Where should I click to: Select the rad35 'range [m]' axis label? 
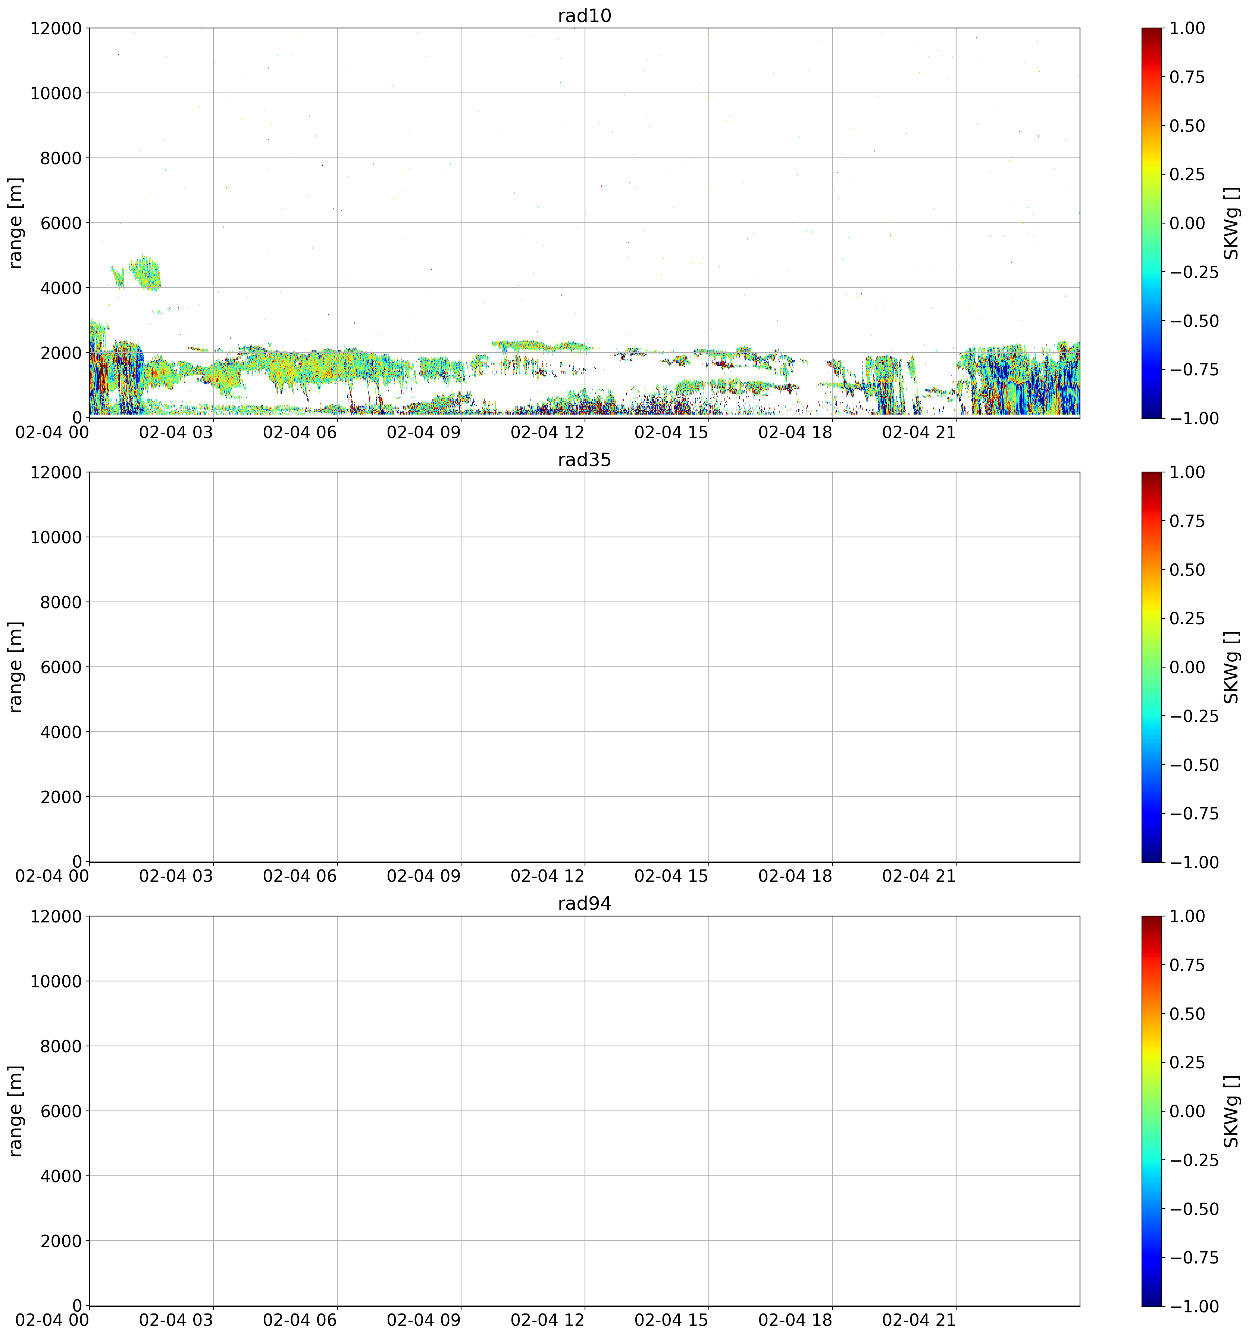(x=15, y=666)
